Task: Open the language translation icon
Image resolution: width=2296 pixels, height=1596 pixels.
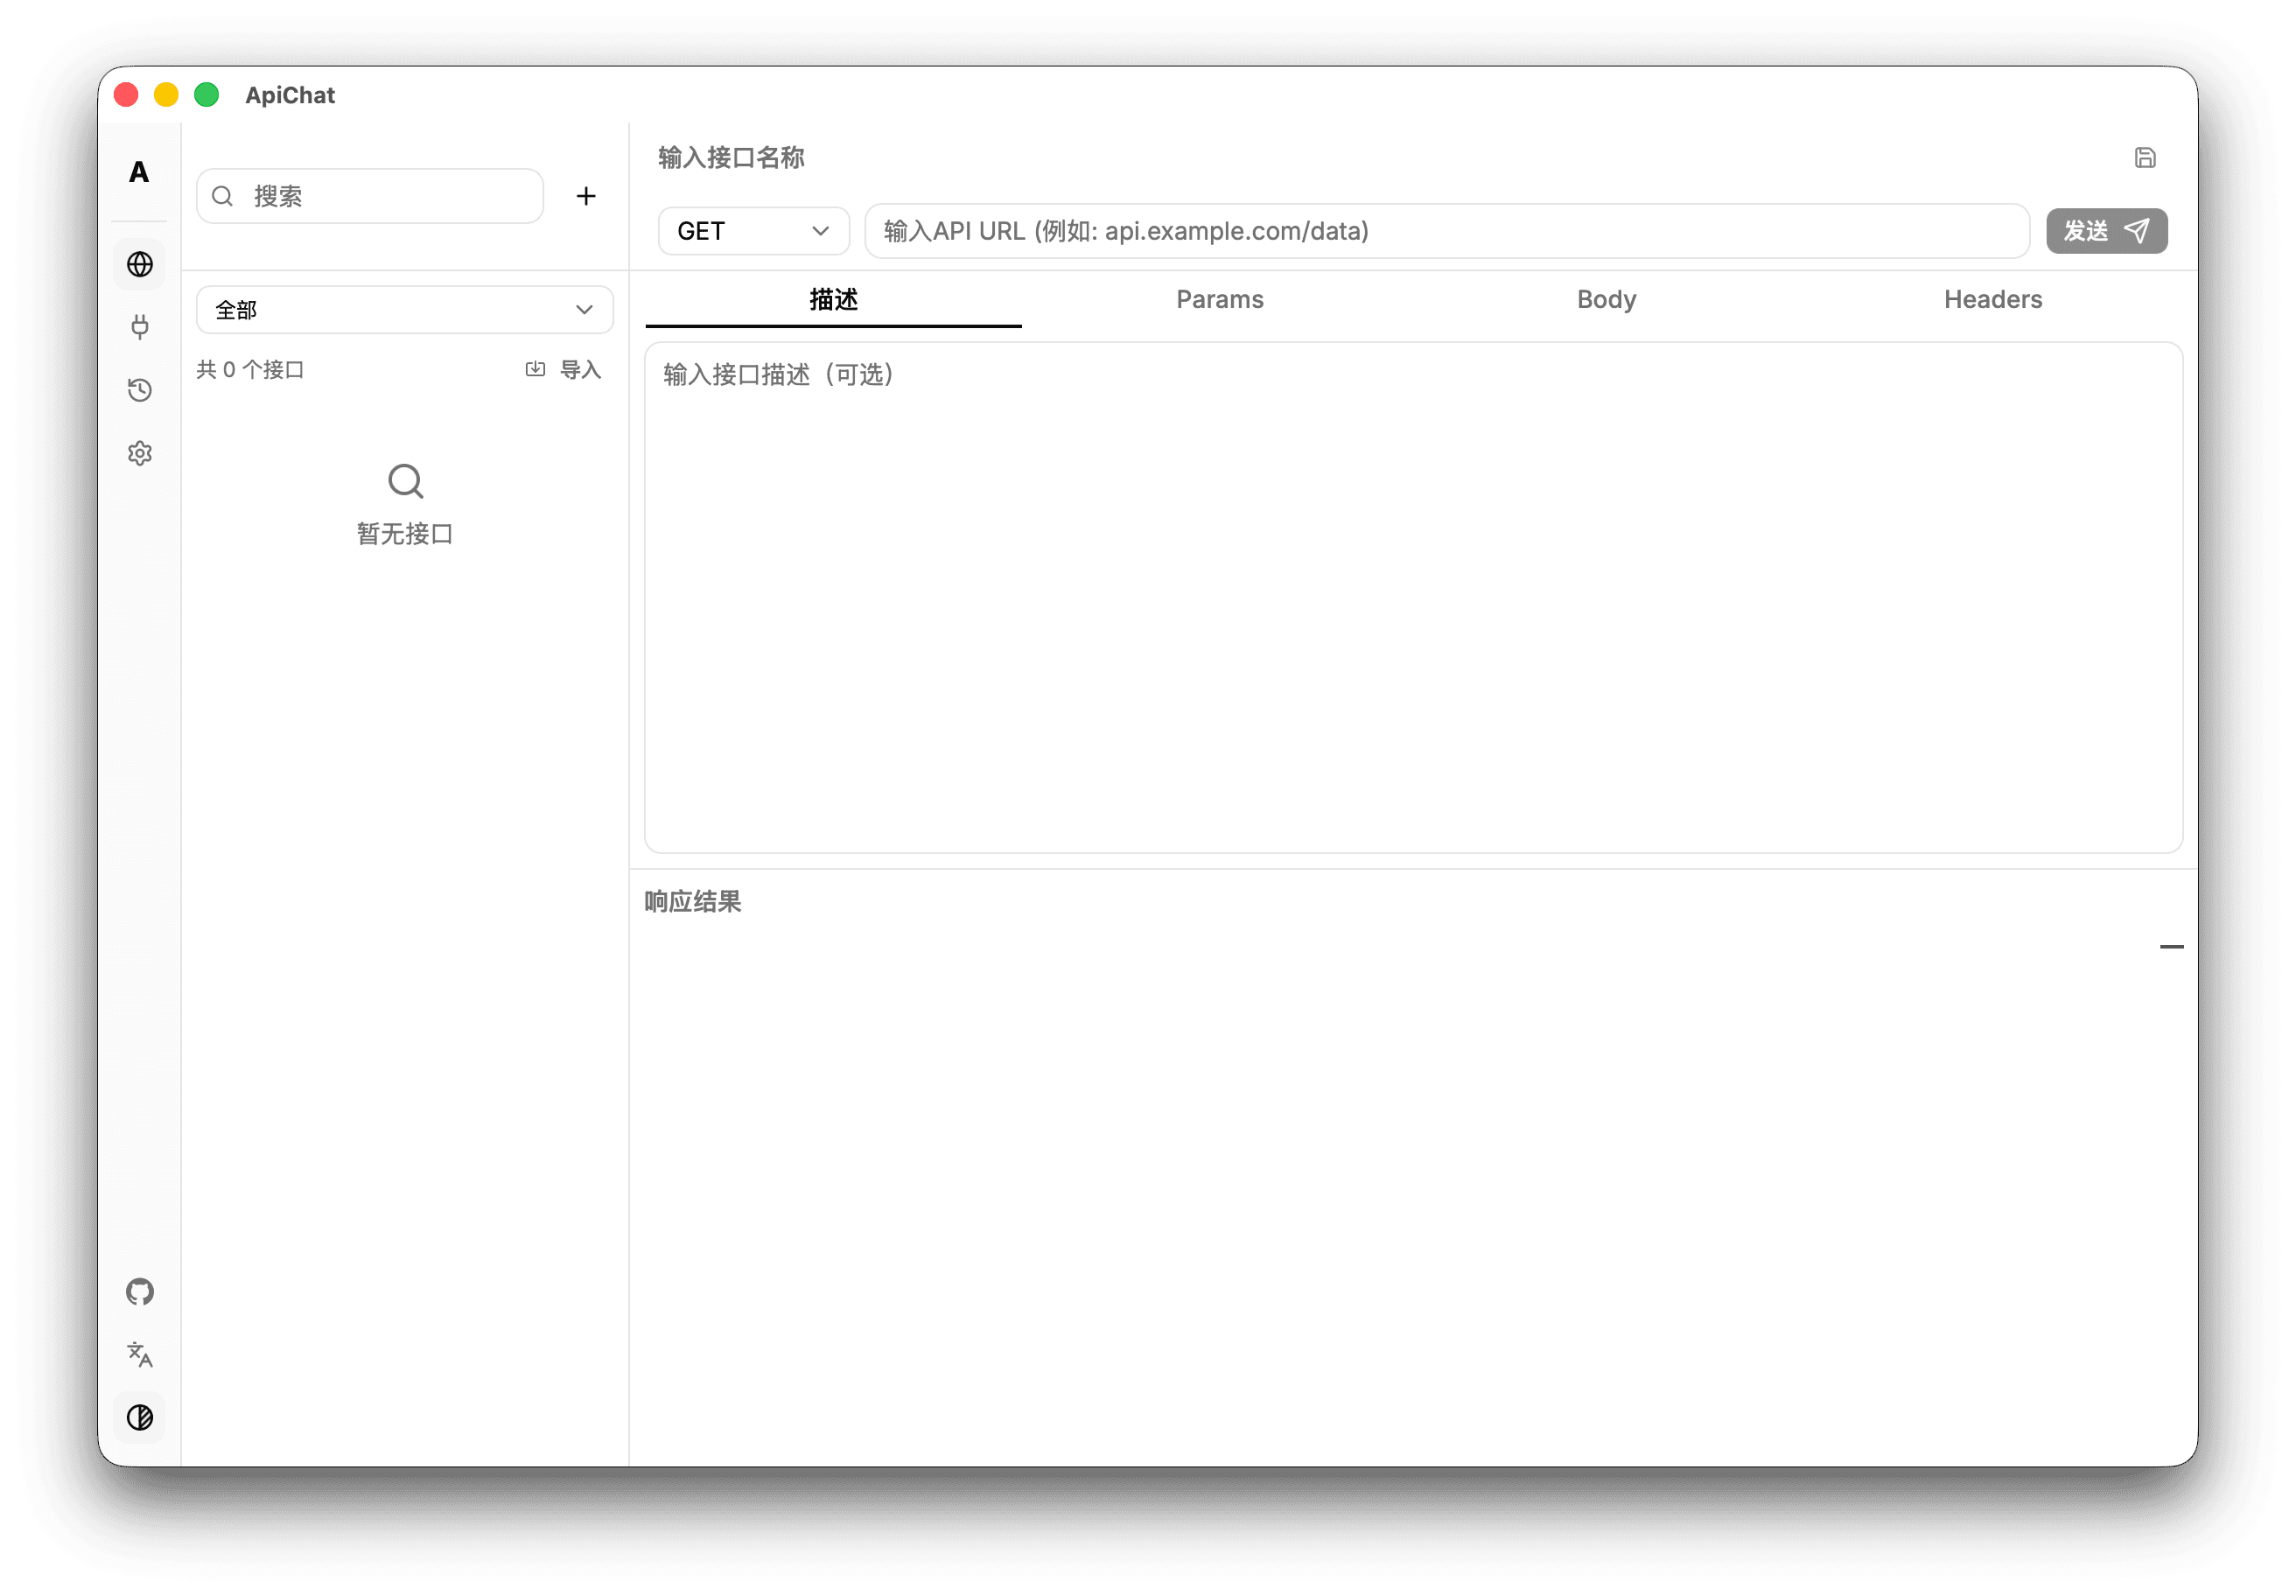Action: tap(140, 1355)
